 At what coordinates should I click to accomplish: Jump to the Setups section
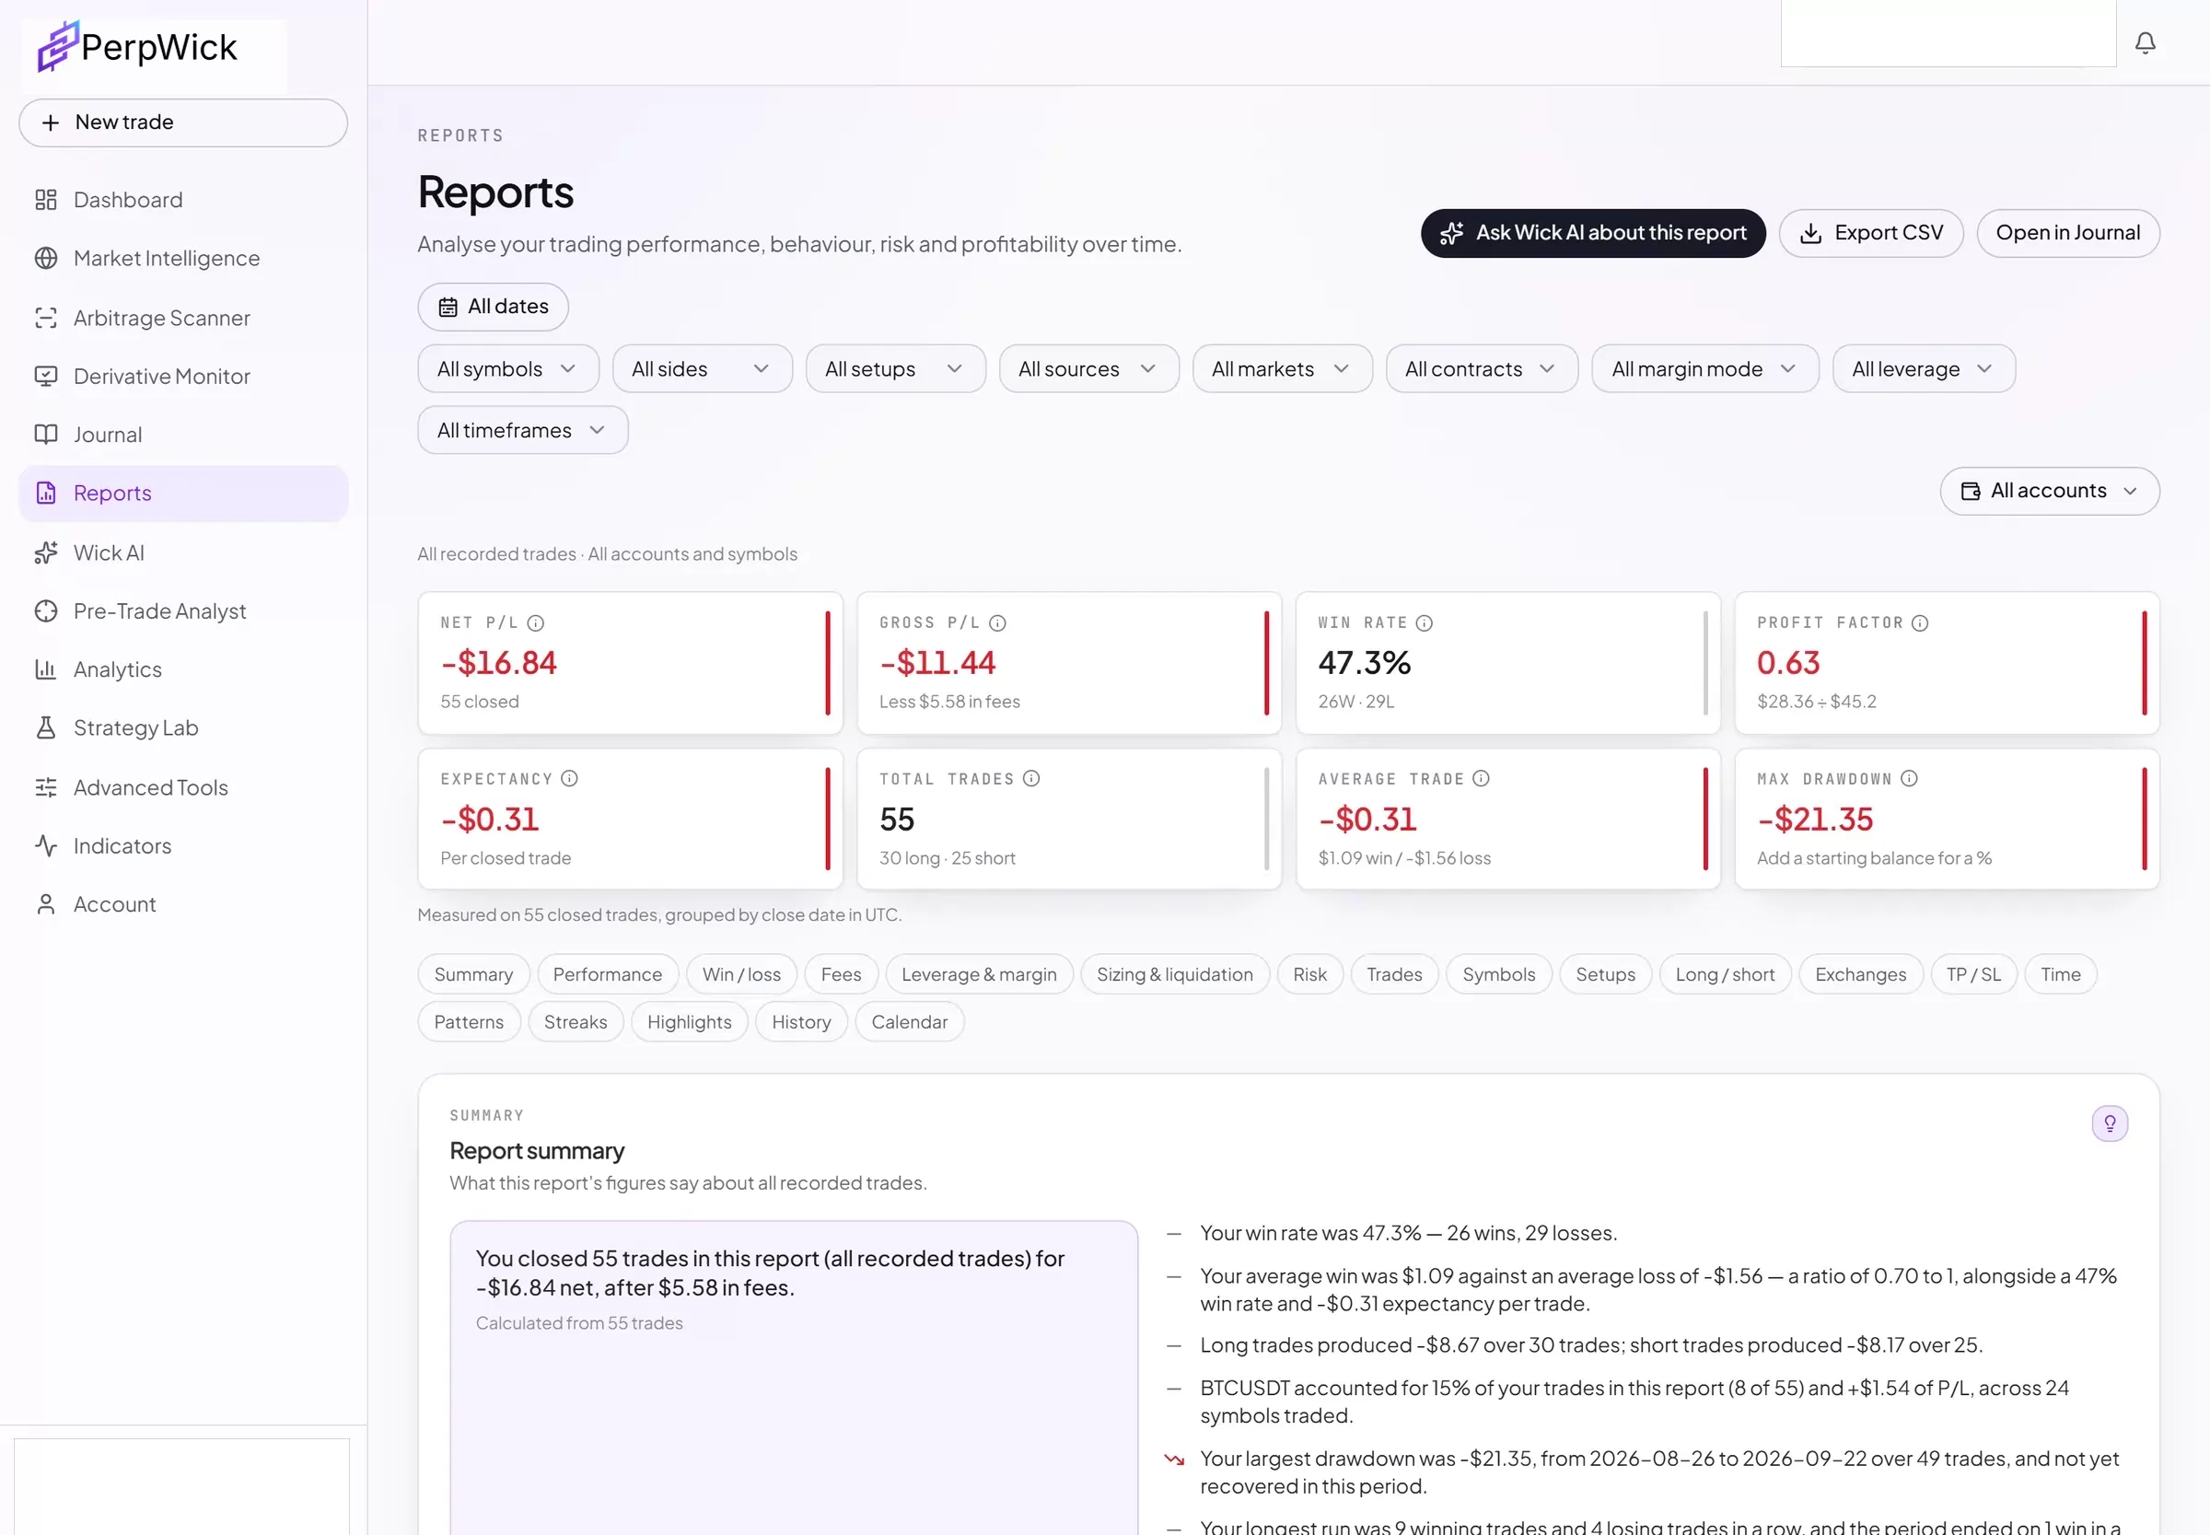1605,975
